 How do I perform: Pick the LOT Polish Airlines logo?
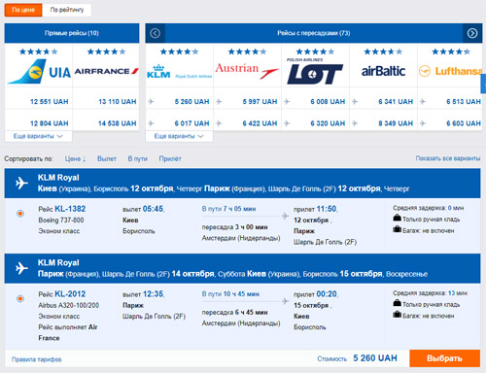(x=315, y=72)
